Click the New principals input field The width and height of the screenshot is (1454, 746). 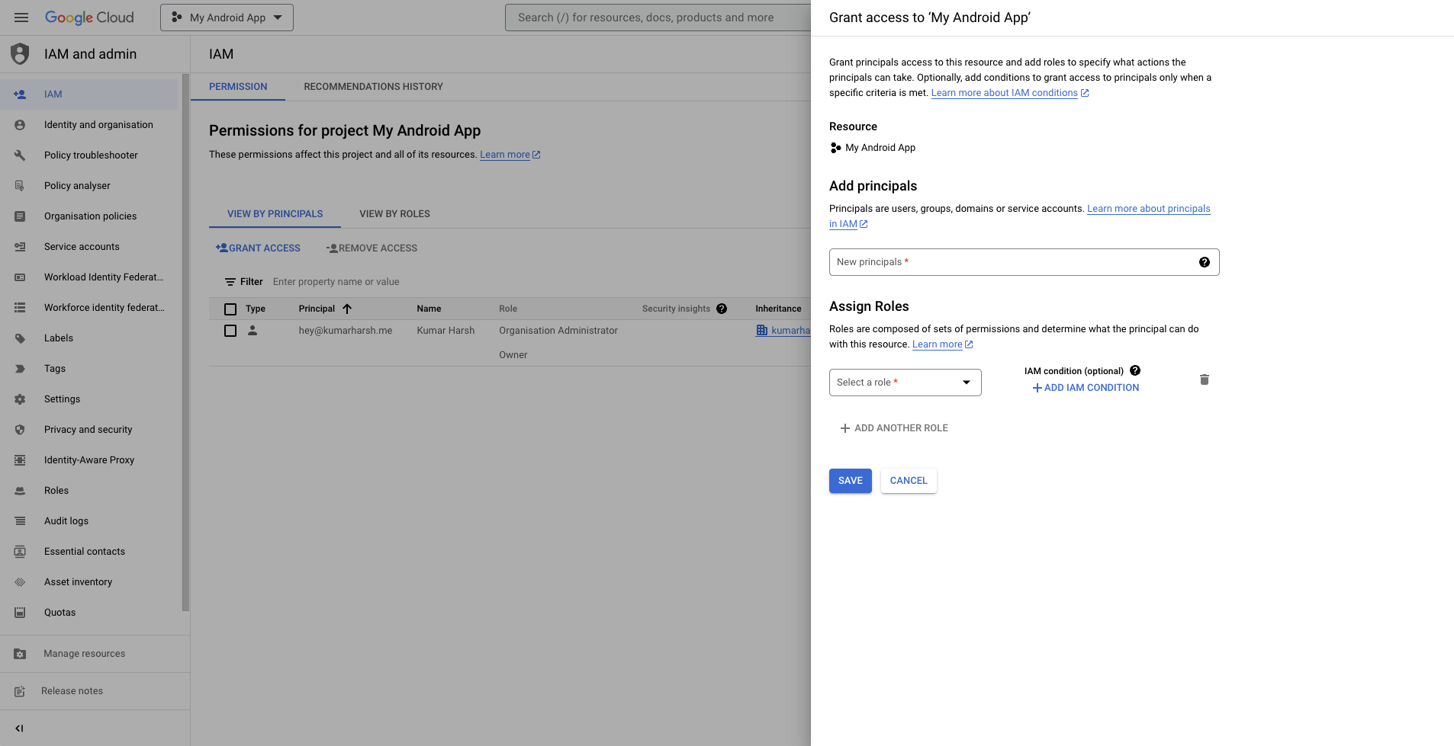1011,262
